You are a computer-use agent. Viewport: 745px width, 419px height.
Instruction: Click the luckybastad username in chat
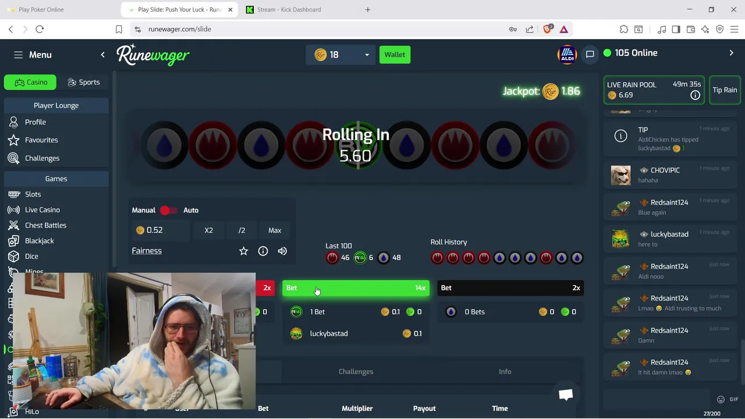coord(669,235)
